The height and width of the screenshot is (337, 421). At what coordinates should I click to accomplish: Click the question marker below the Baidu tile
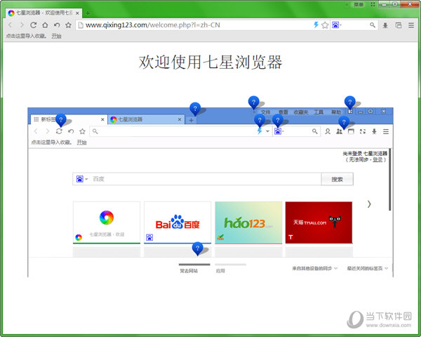(198, 248)
